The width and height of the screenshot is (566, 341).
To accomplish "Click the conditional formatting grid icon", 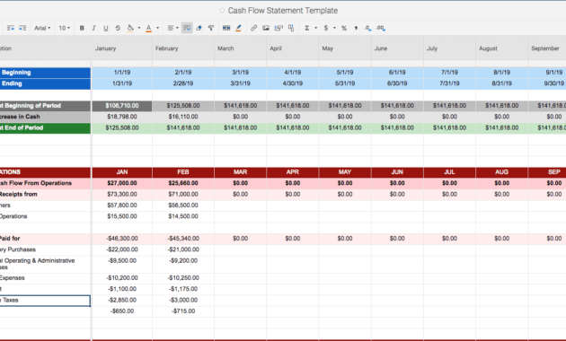I will pyautogui.click(x=226, y=28).
